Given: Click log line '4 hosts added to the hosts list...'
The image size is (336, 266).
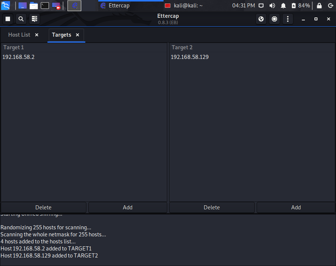Looking at the screenshot, I should pyautogui.click(x=38, y=242).
